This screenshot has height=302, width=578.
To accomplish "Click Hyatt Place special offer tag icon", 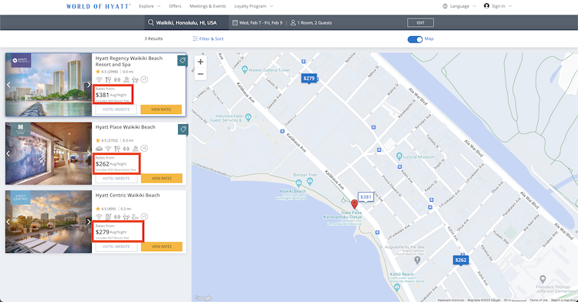I will tap(183, 129).
